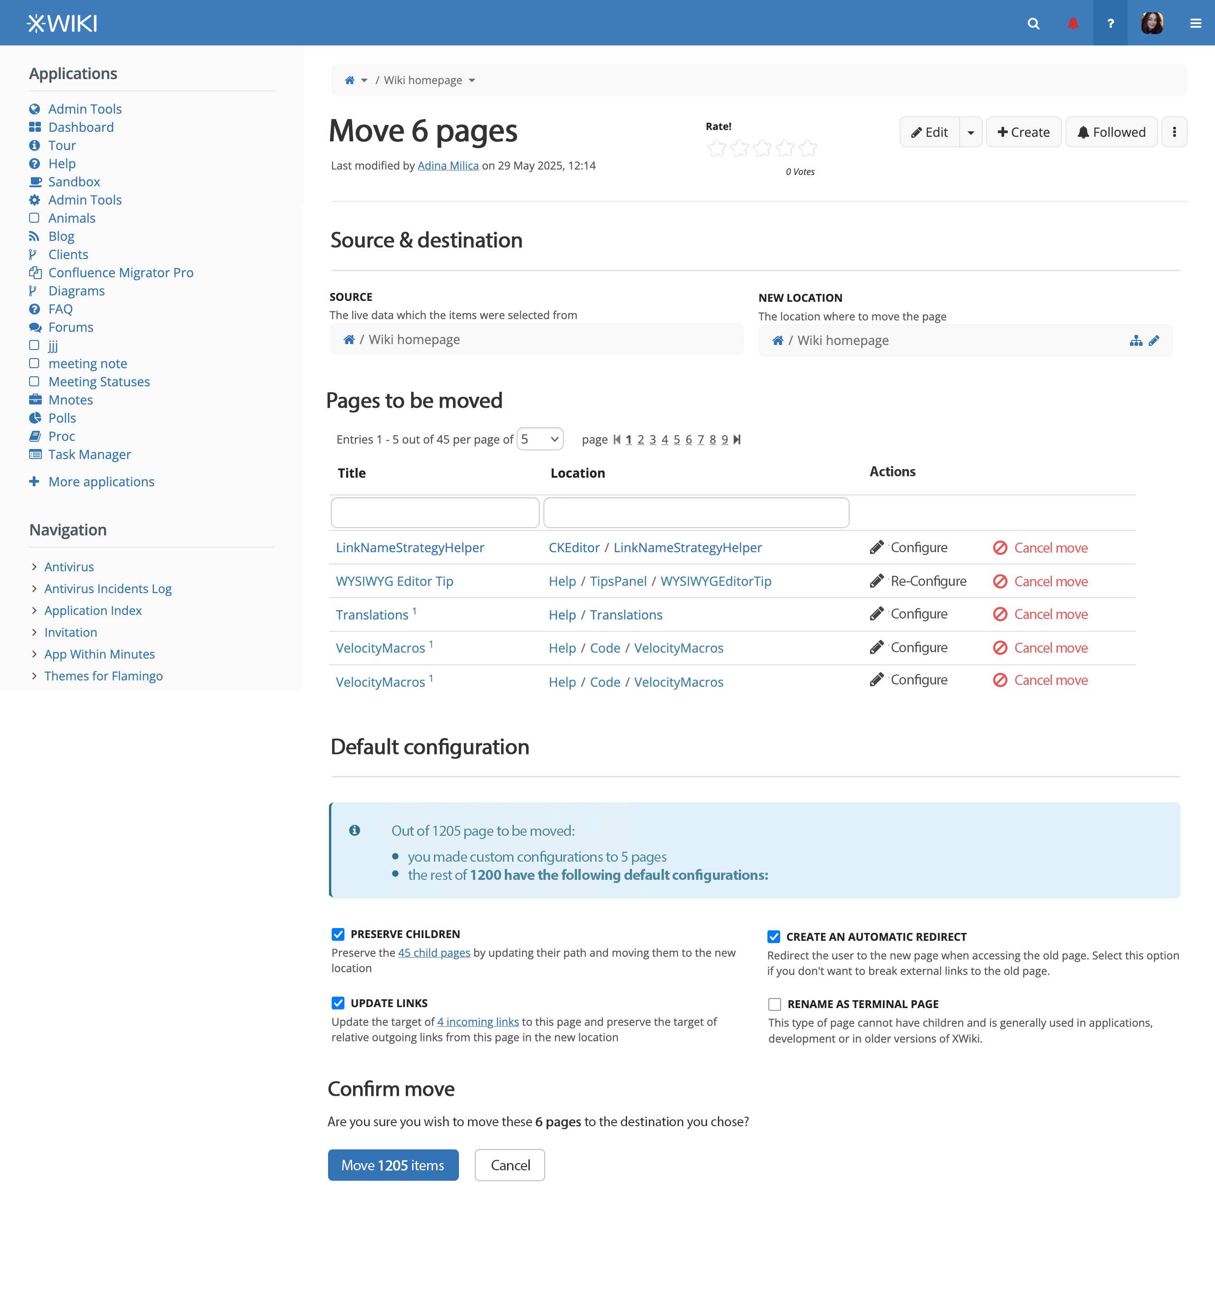This screenshot has width=1215, height=1293.
Task: Click the tree picker icon in New Location
Action: click(x=1135, y=341)
